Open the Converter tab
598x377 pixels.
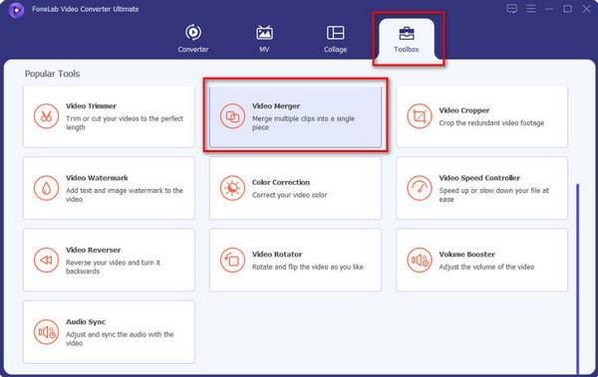point(193,39)
